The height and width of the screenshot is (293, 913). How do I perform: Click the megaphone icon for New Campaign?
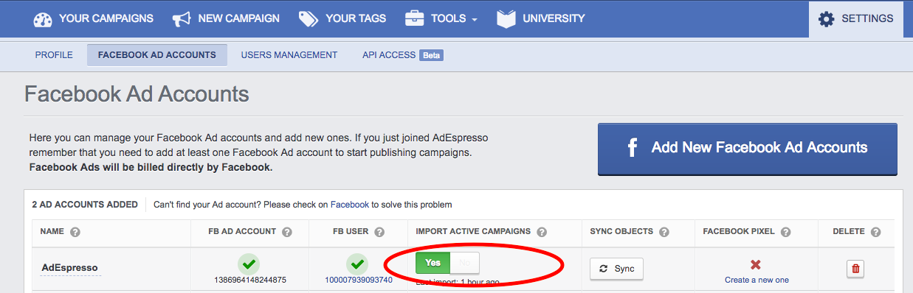point(182,19)
